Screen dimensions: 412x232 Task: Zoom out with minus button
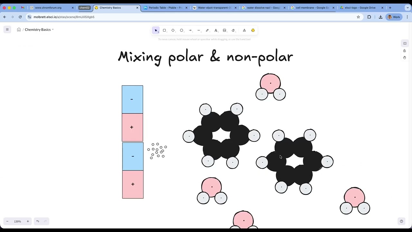point(7,221)
